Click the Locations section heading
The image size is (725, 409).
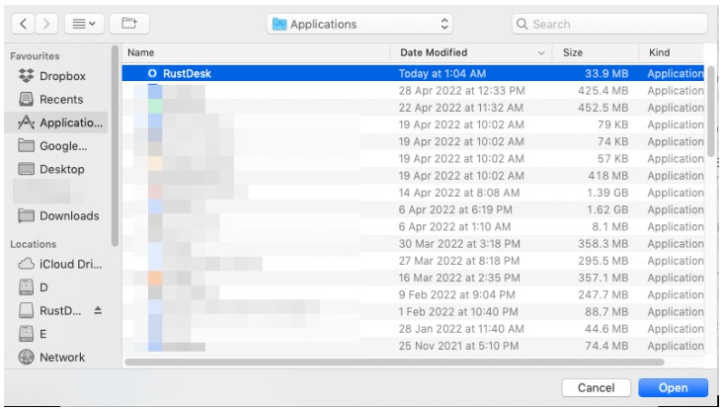[x=34, y=244]
